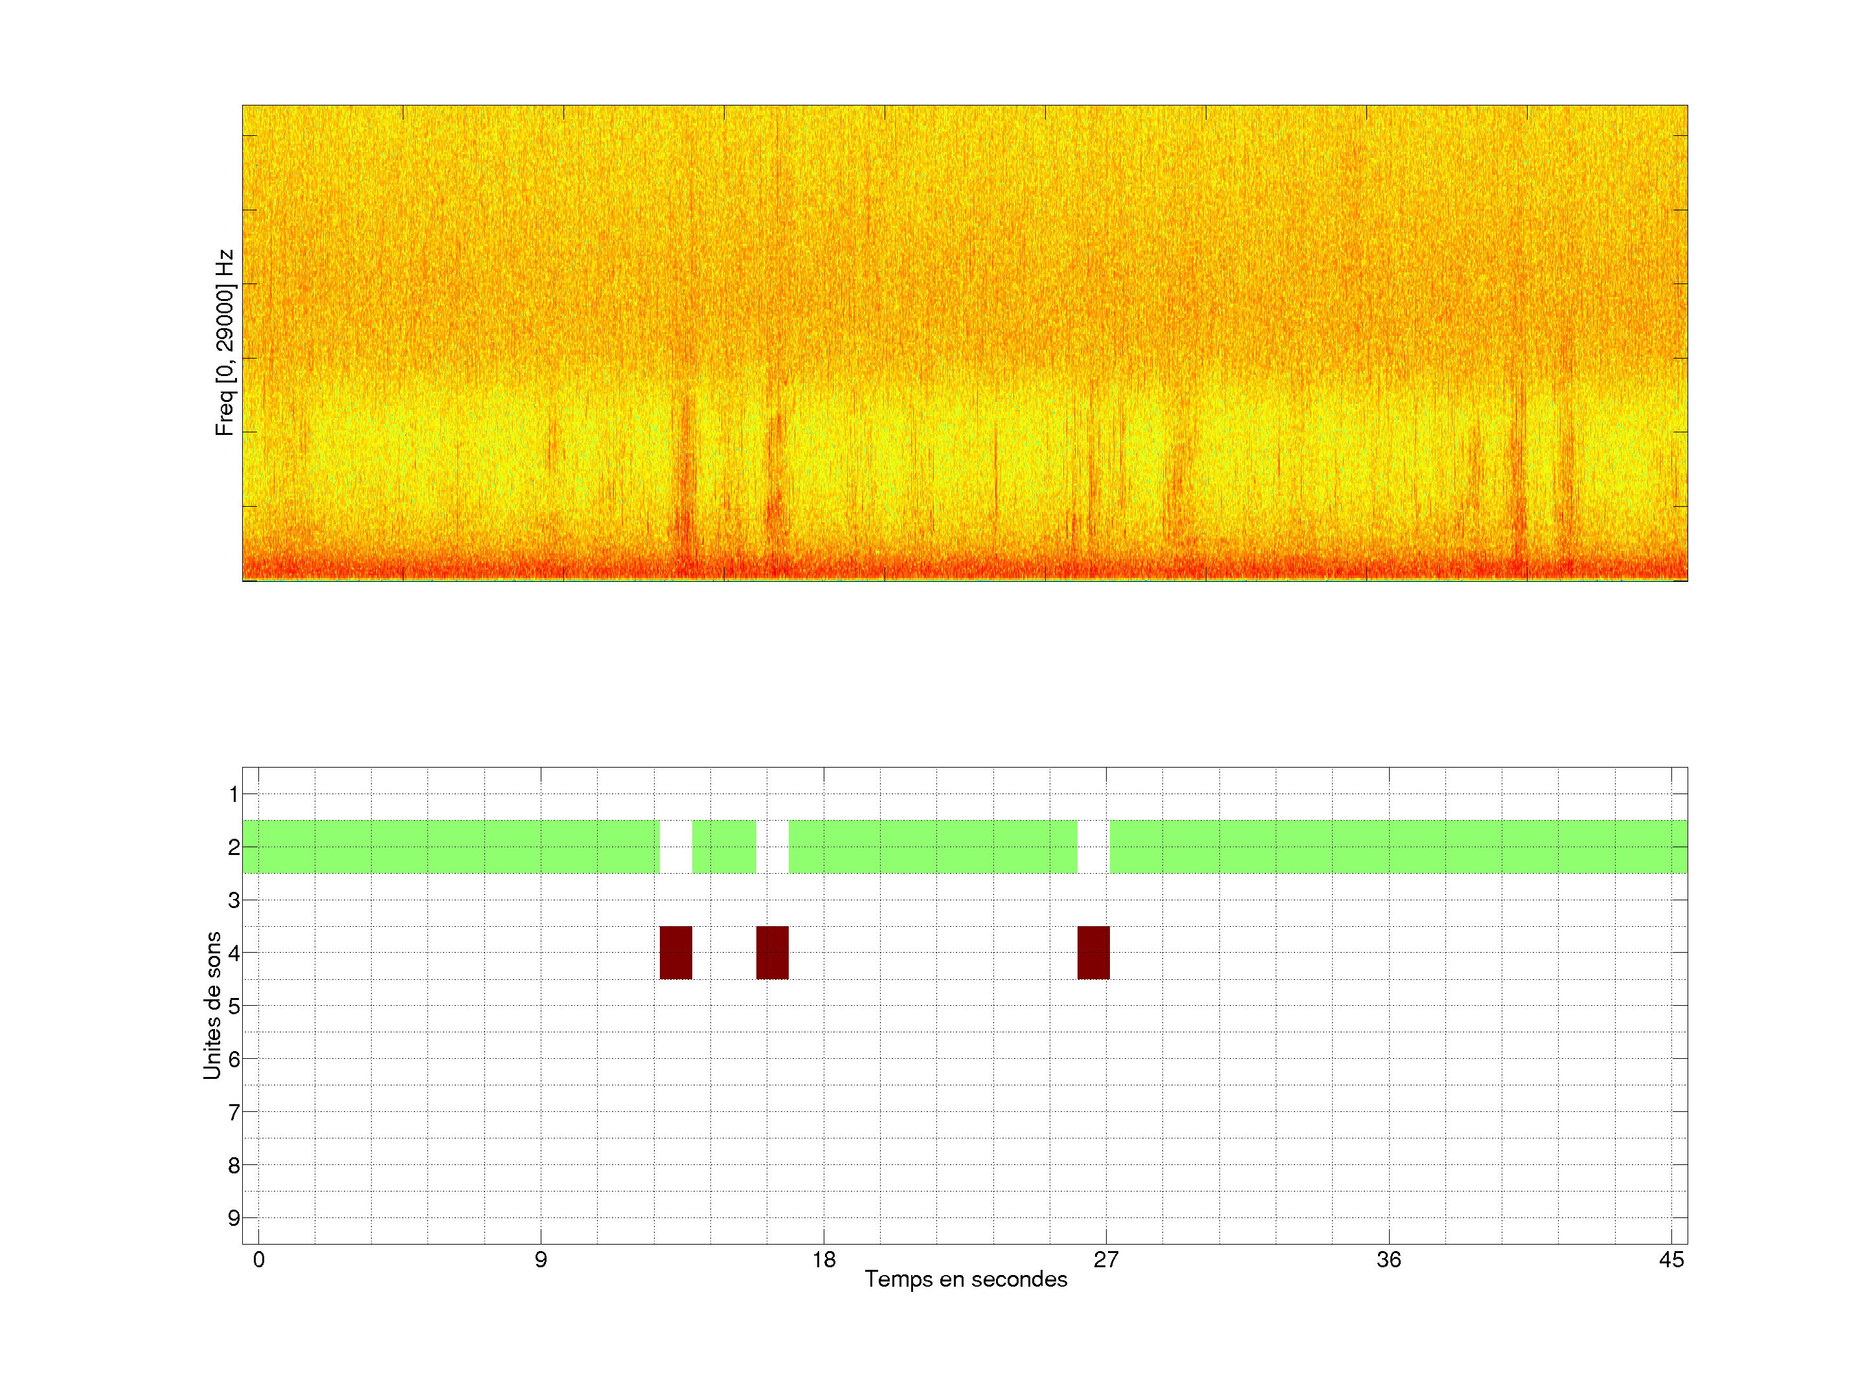Screen dimensions: 1865x1398
Task: Click the x-axis tick label 0
Action: coord(259,1259)
